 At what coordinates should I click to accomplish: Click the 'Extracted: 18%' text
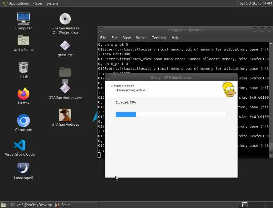pyautogui.click(x=126, y=102)
